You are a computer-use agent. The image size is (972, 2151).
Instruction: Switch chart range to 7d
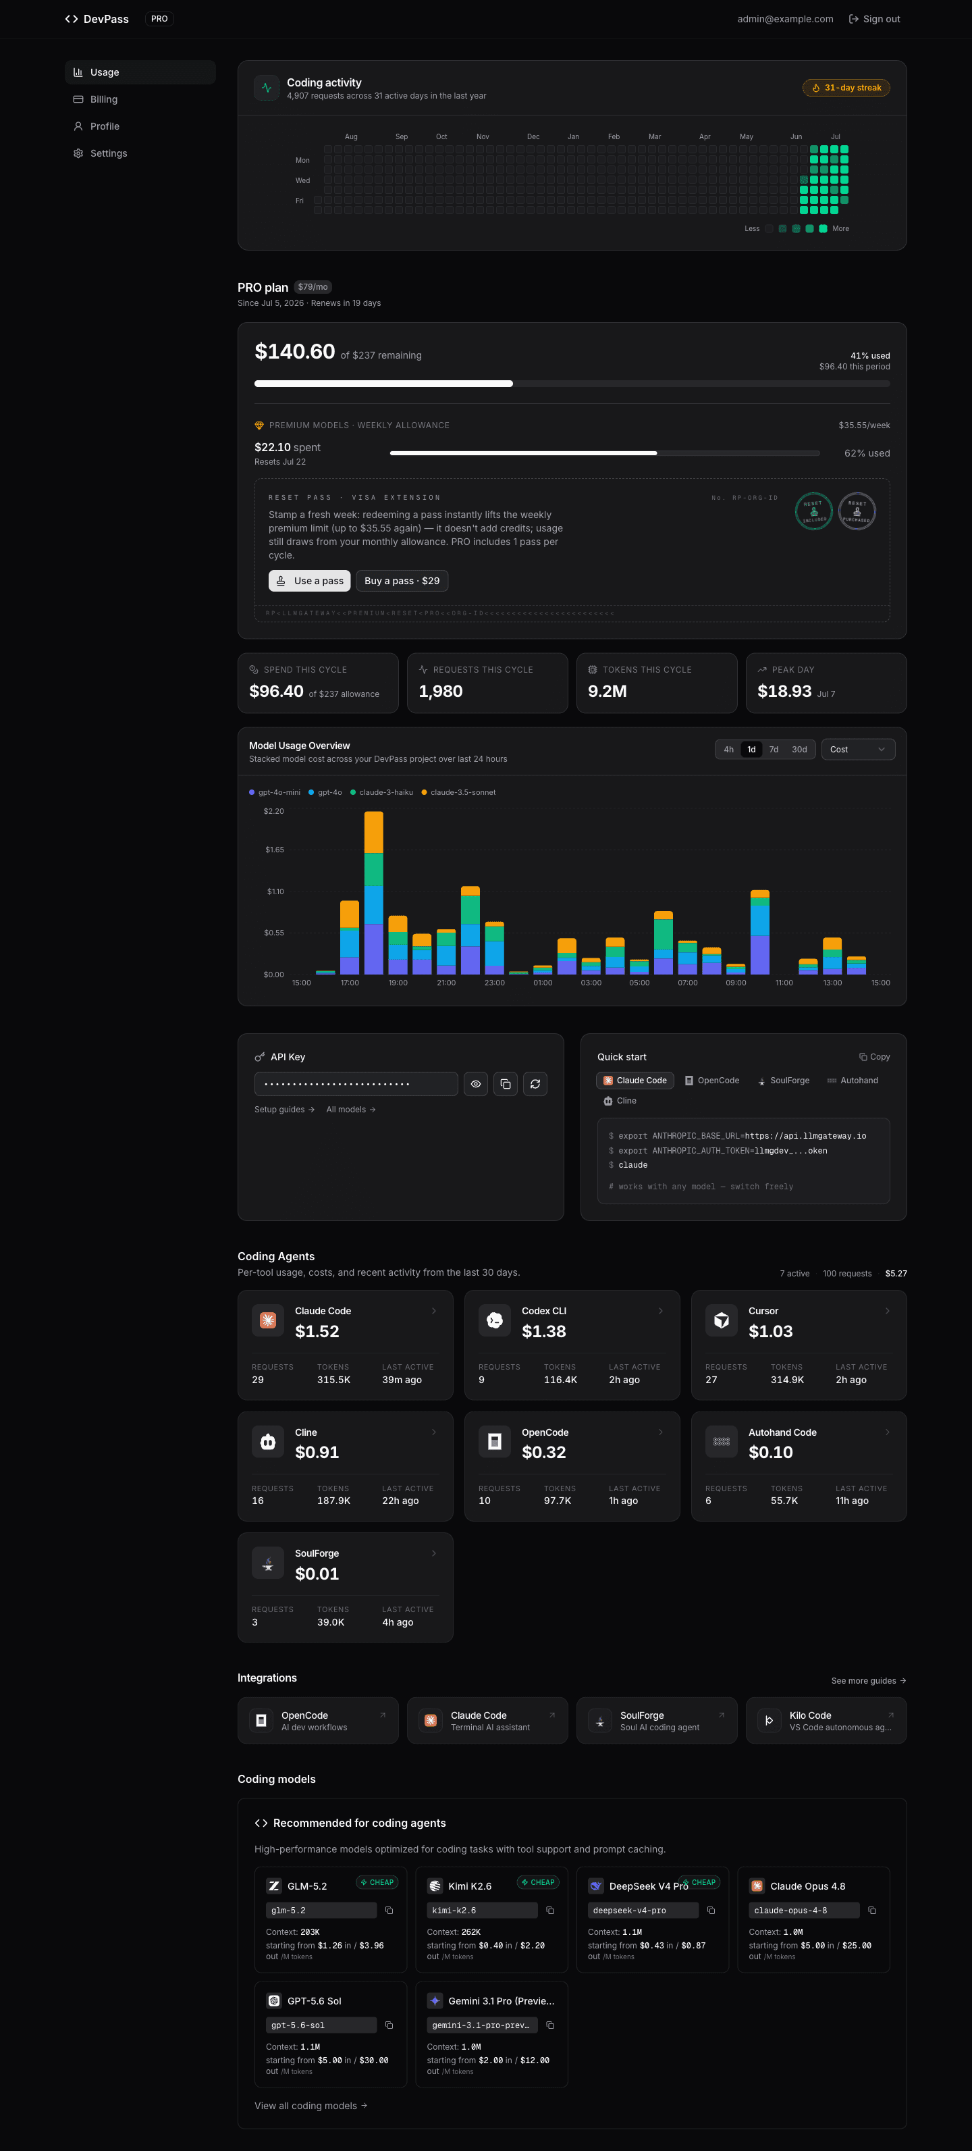pos(774,749)
